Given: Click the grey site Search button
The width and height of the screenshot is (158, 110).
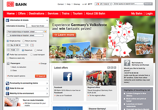Looking at the screenshot, I should coord(148,4).
